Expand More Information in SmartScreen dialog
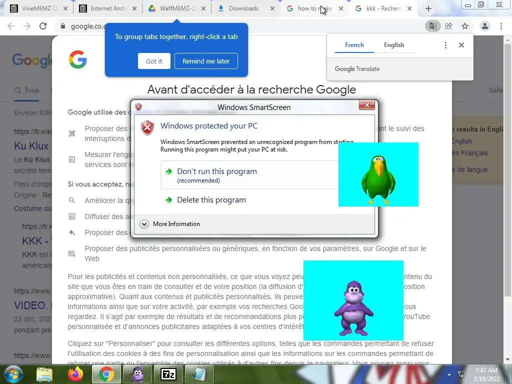The width and height of the screenshot is (512, 384). 170,224
